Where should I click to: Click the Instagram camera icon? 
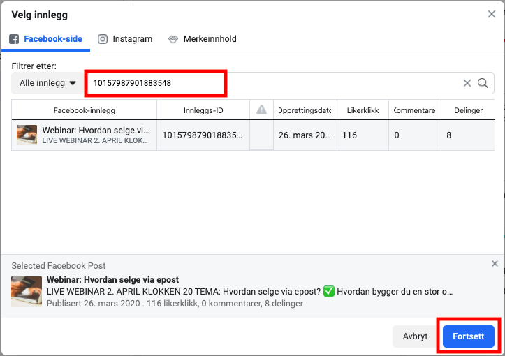pyautogui.click(x=103, y=39)
